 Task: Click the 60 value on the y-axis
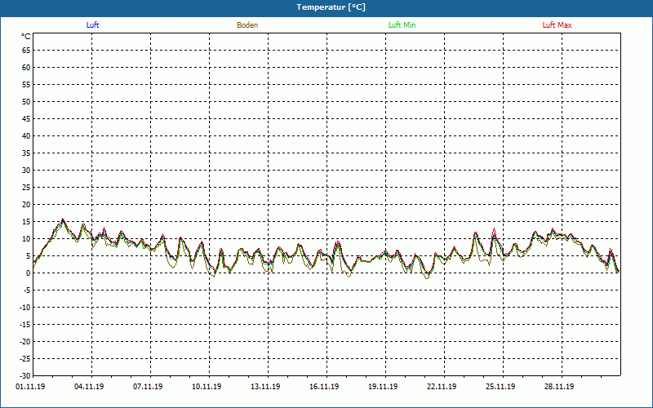click(x=26, y=68)
